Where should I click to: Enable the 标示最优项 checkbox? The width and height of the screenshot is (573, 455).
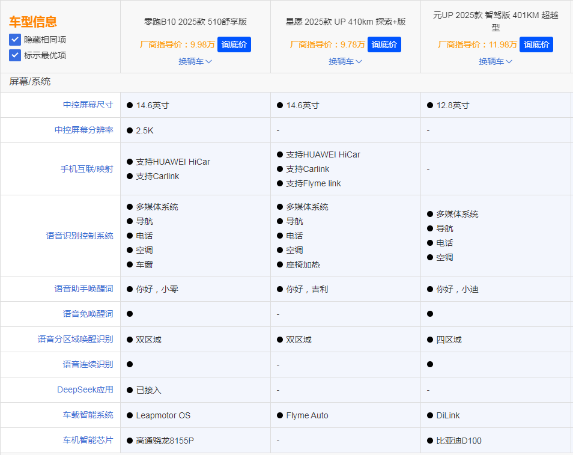pos(14,55)
